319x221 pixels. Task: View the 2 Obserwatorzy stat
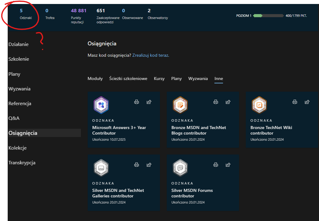click(158, 14)
